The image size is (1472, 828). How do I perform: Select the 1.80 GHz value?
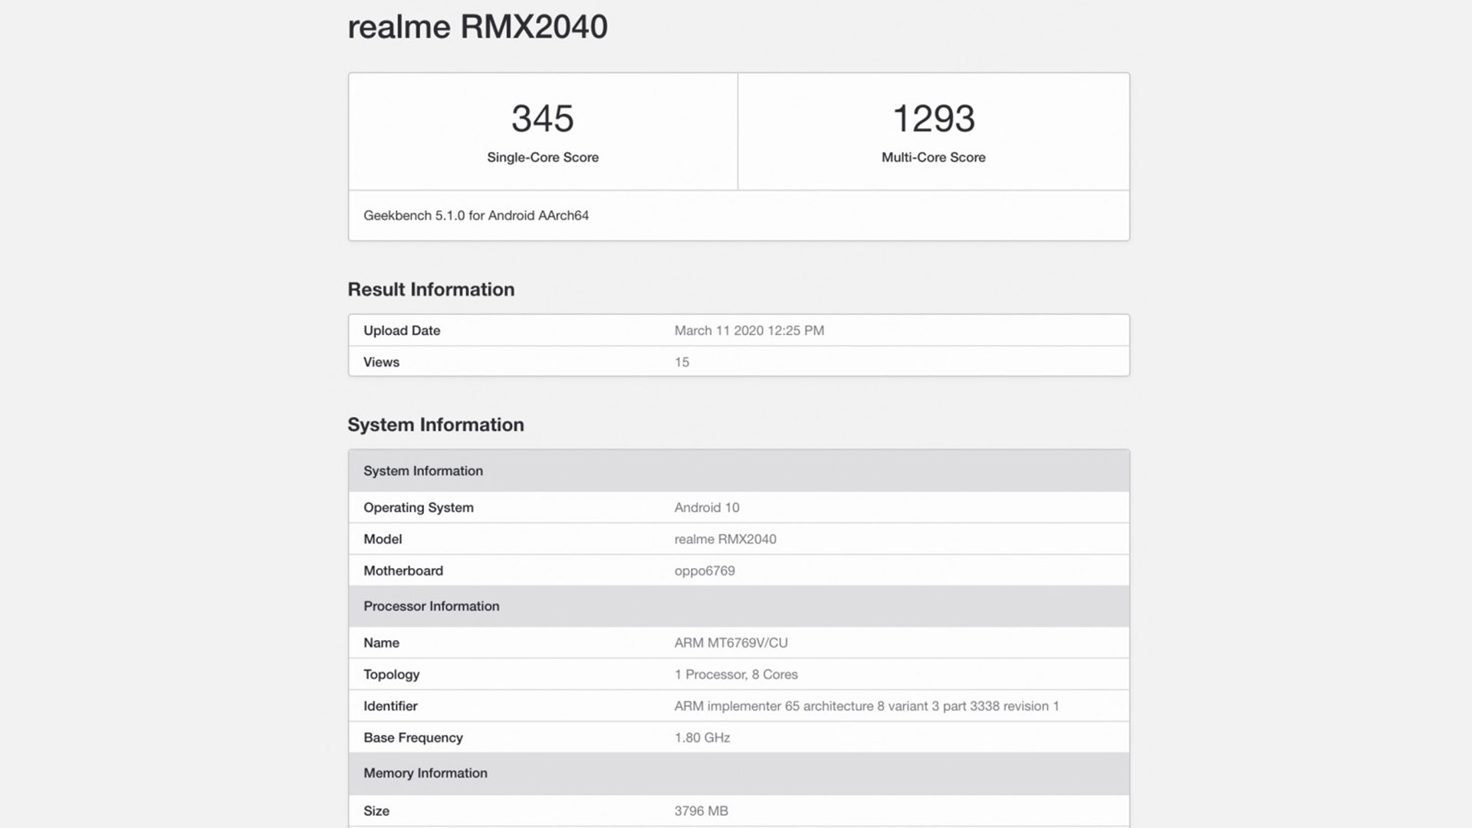tap(702, 738)
